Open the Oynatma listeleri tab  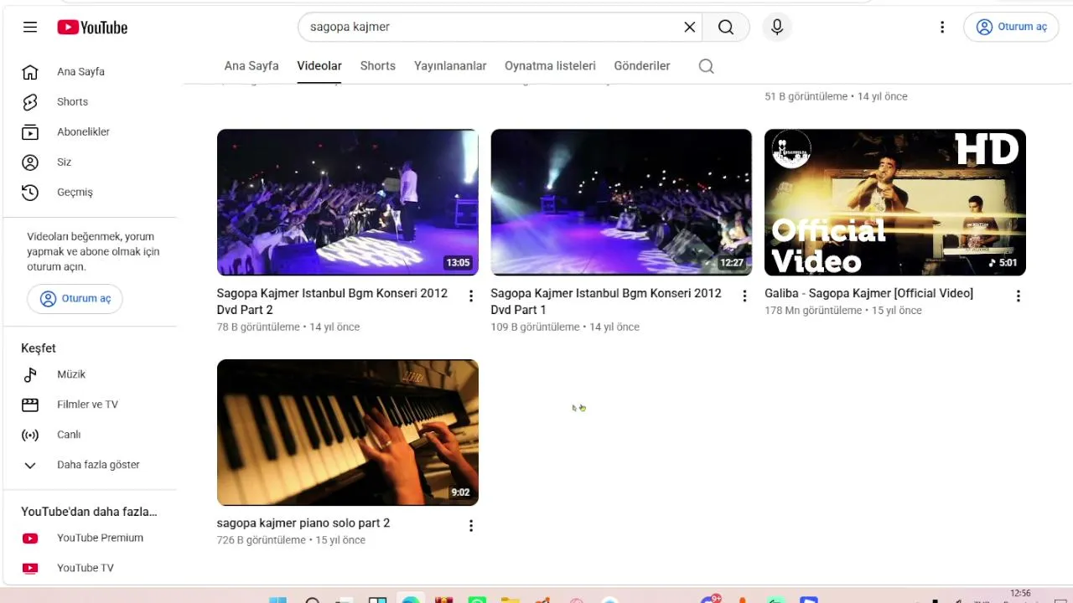(550, 66)
